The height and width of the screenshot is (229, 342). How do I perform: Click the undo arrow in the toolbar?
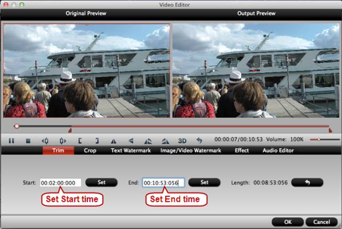click(199, 140)
